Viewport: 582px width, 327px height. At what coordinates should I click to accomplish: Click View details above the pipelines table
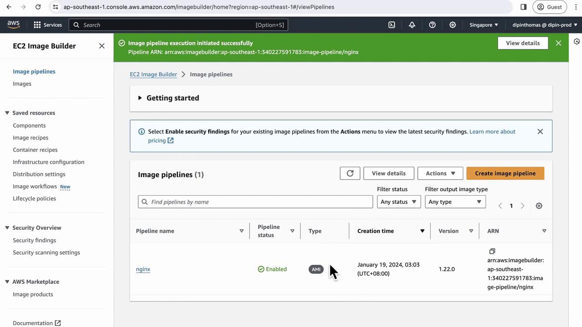tap(389, 173)
